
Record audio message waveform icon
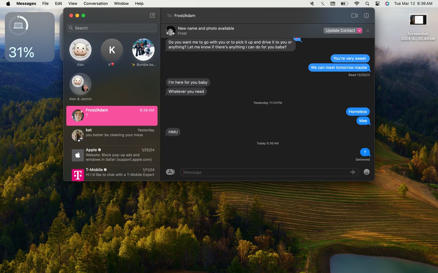353,172
